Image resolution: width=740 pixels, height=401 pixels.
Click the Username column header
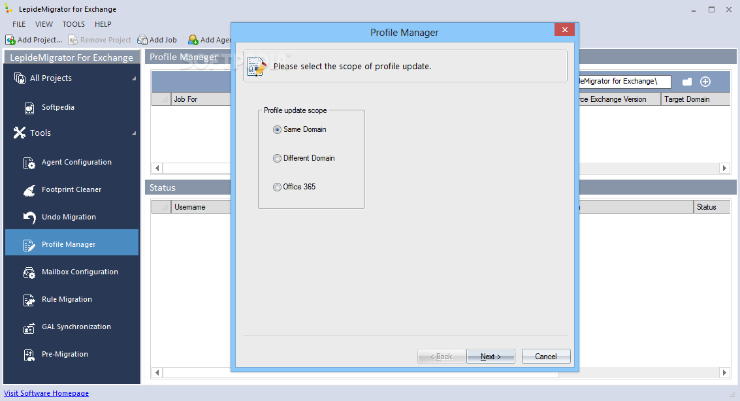[x=201, y=206]
